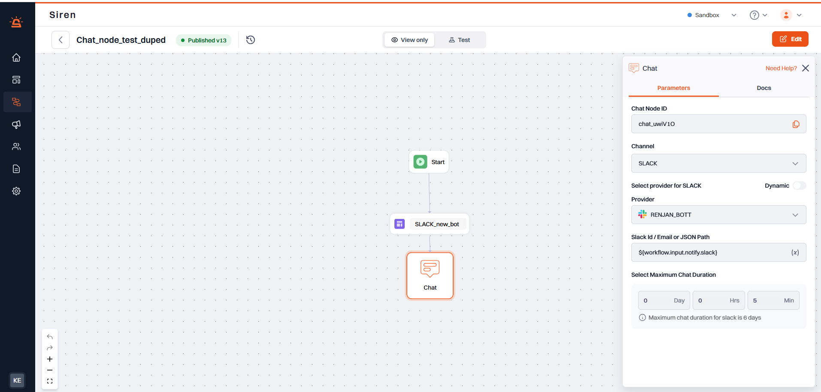The image size is (821, 392).
Task: Open the Parameters tab
Action: click(674, 88)
